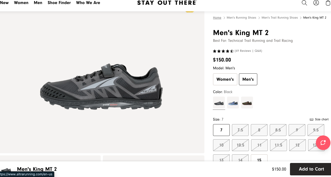Click the Stay Out There logo
Viewport: 331px width, 177px height.
click(x=167, y=3)
